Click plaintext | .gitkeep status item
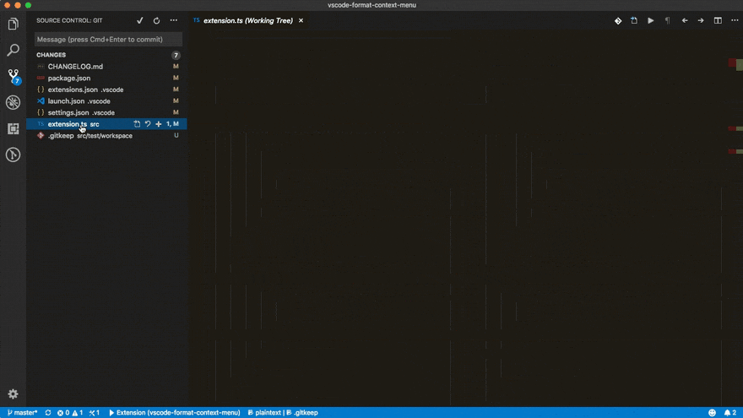 (x=283, y=412)
